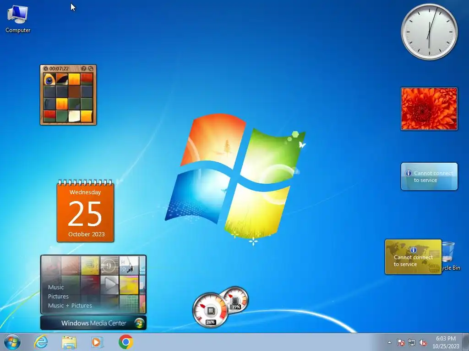
Task: Click the Picture Puzzle timer 00:07:22
Action: tap(59, 69)
